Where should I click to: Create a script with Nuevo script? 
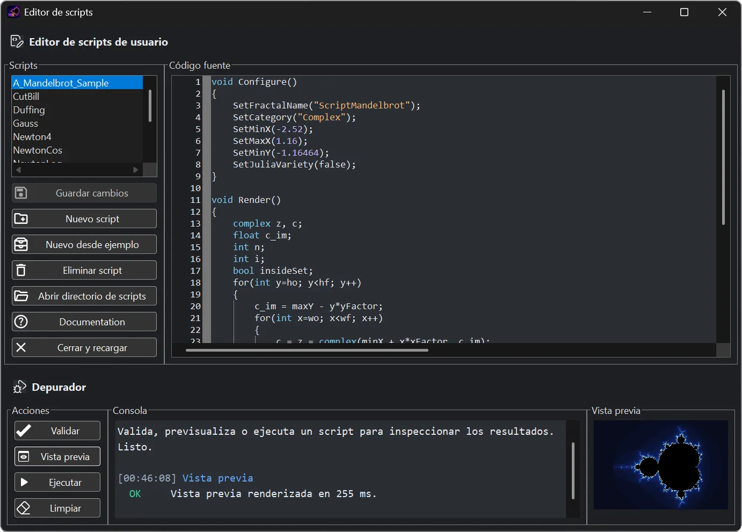pyautogui.click(x=84, y=218)
